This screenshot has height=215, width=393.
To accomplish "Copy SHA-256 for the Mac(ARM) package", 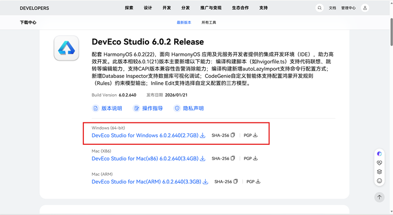I will click(236, 182).
